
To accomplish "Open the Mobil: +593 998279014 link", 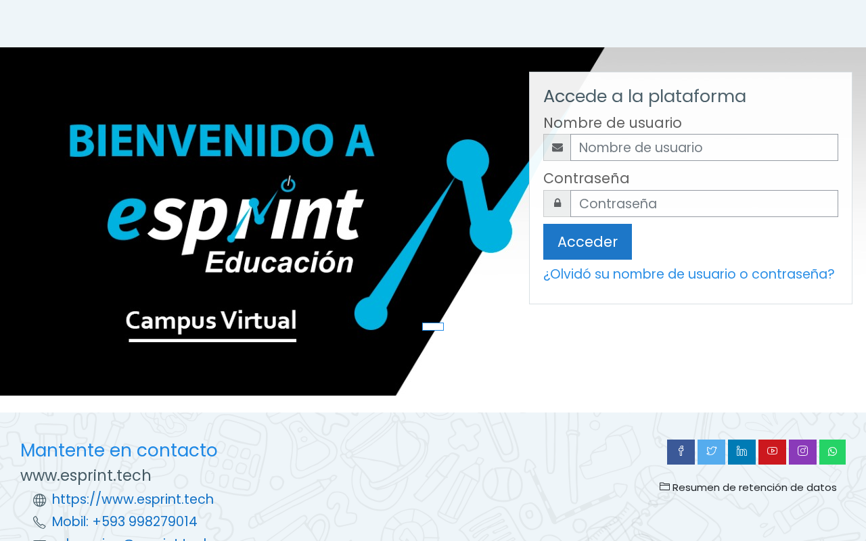I will [x=124, y=522].
